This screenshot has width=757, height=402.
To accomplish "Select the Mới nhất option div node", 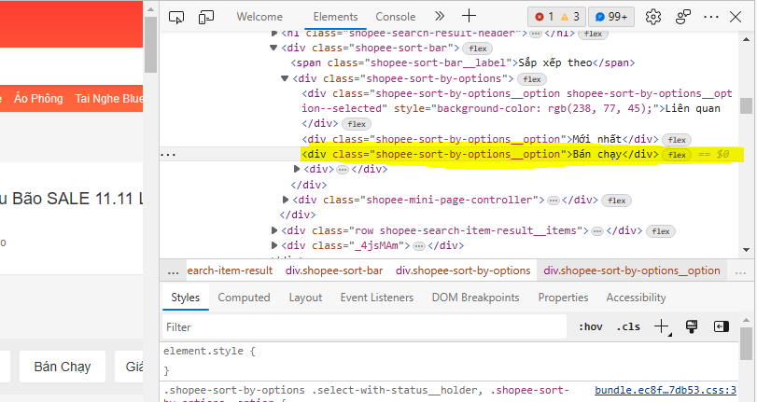I will (480, 140).
